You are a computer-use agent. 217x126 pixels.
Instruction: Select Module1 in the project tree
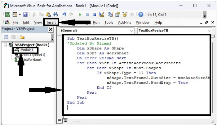point(27,50)
